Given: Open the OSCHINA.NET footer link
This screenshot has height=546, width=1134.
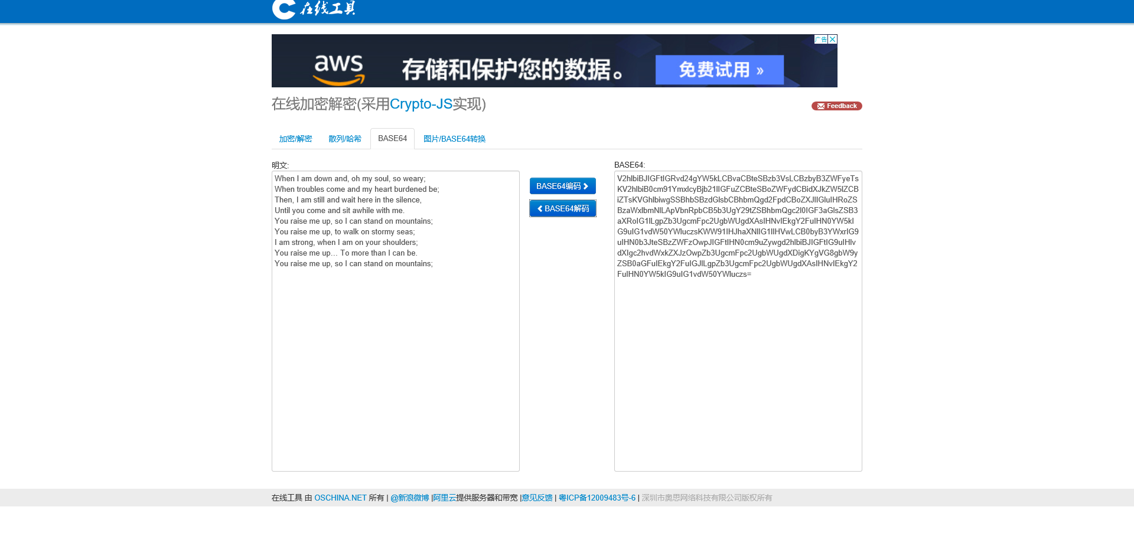Looking at the screenshot, I should [x=340, y=498].
